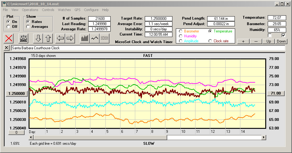Viewport: 292px width, 153px height.
Task: Select the Barometer trace radio
Action: (x=180, y=31)
